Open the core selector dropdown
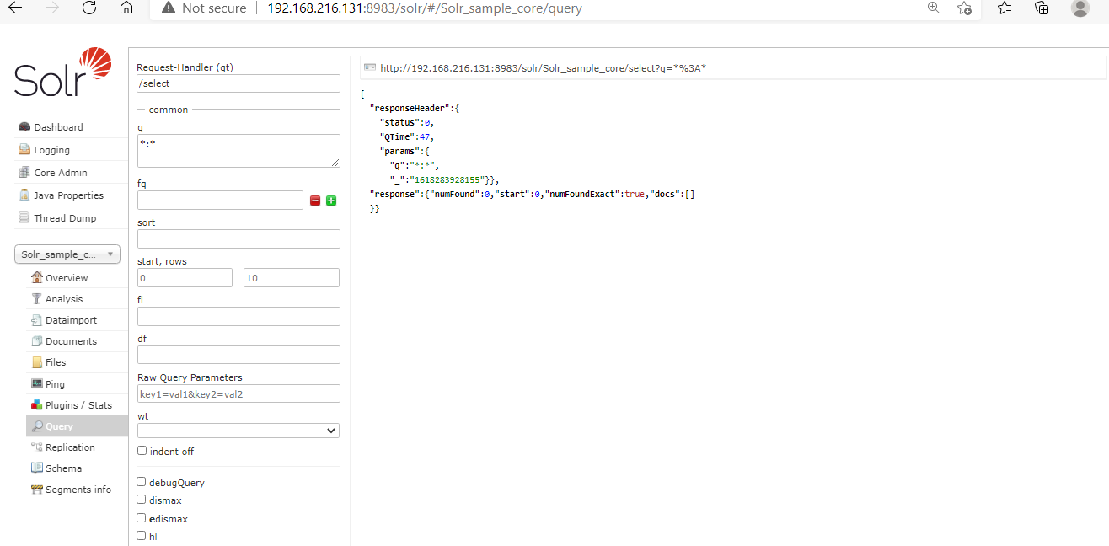Screen dimensions: 1109x546 click(x=67, y=254)
